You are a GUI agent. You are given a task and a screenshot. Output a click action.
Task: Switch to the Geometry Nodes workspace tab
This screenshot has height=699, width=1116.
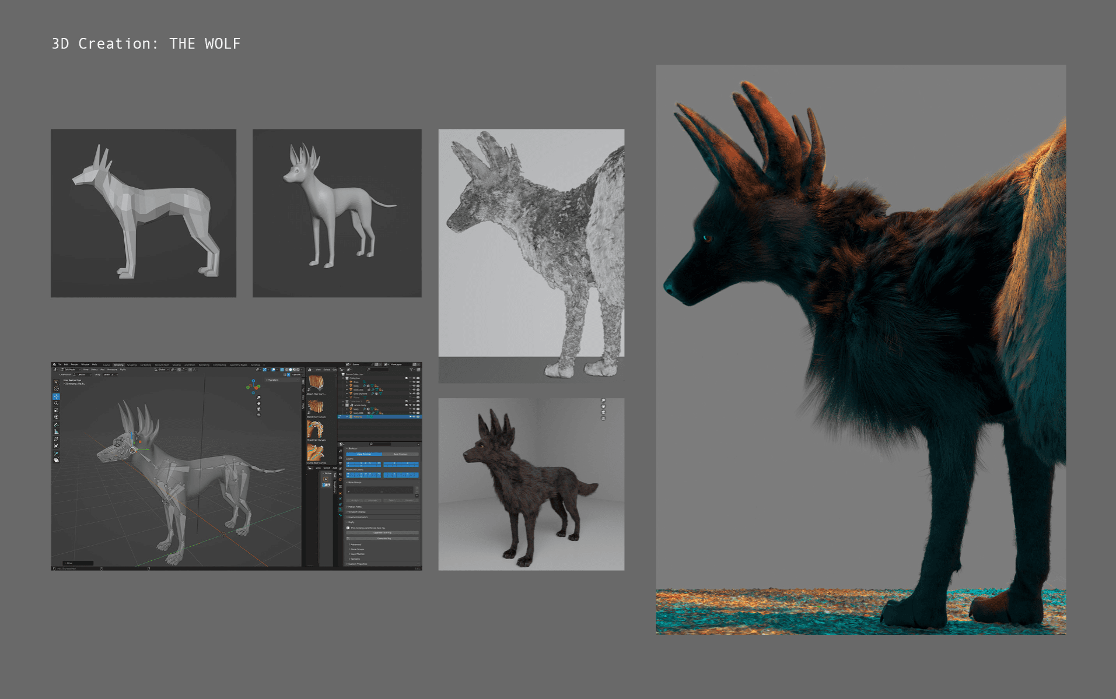click(x=239, y=365)
